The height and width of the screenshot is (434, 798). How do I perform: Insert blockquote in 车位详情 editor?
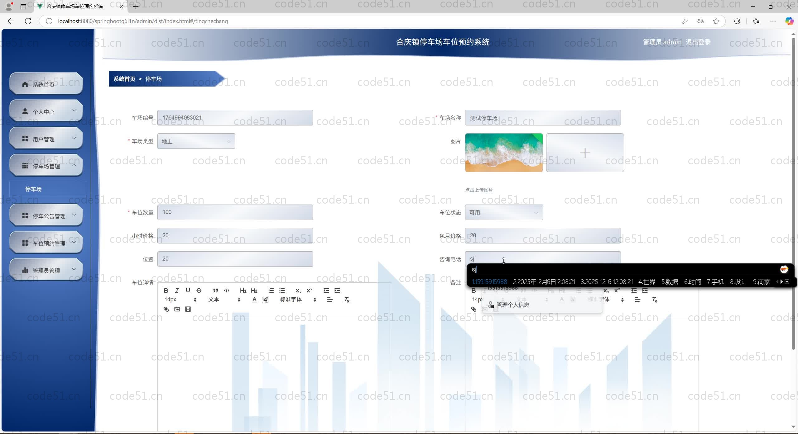(215, 290)
